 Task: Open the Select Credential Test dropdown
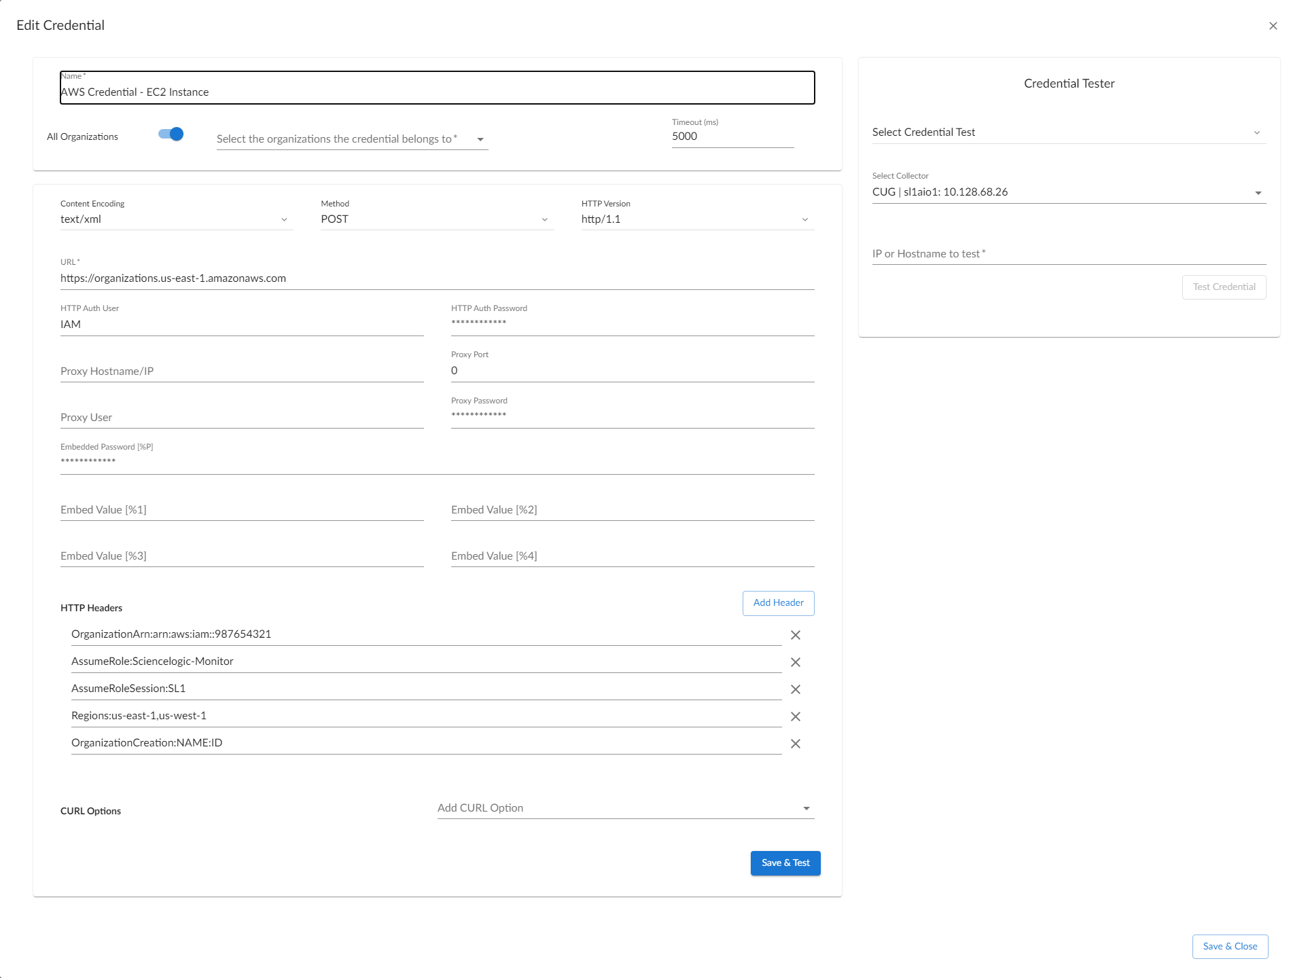1067,132
